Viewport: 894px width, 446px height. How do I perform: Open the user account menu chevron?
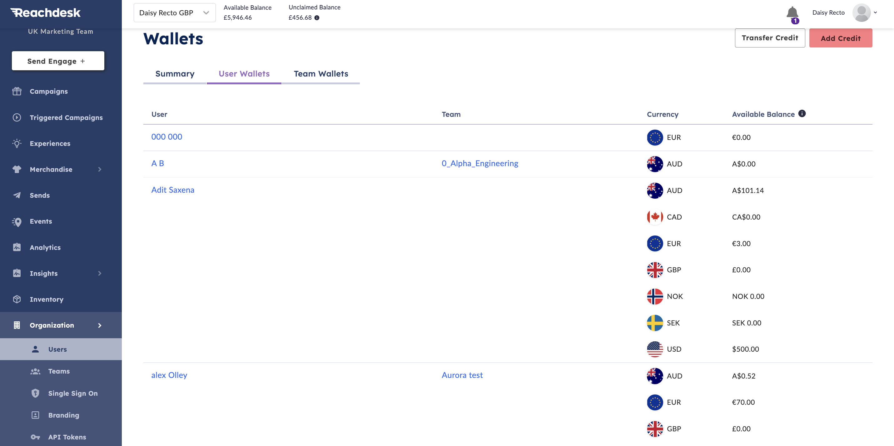(875, 12)
